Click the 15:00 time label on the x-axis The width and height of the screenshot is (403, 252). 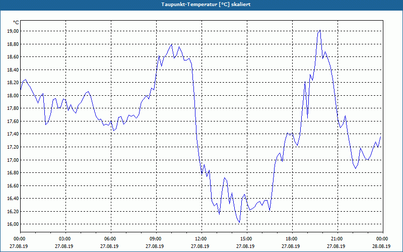pos(247,239)
